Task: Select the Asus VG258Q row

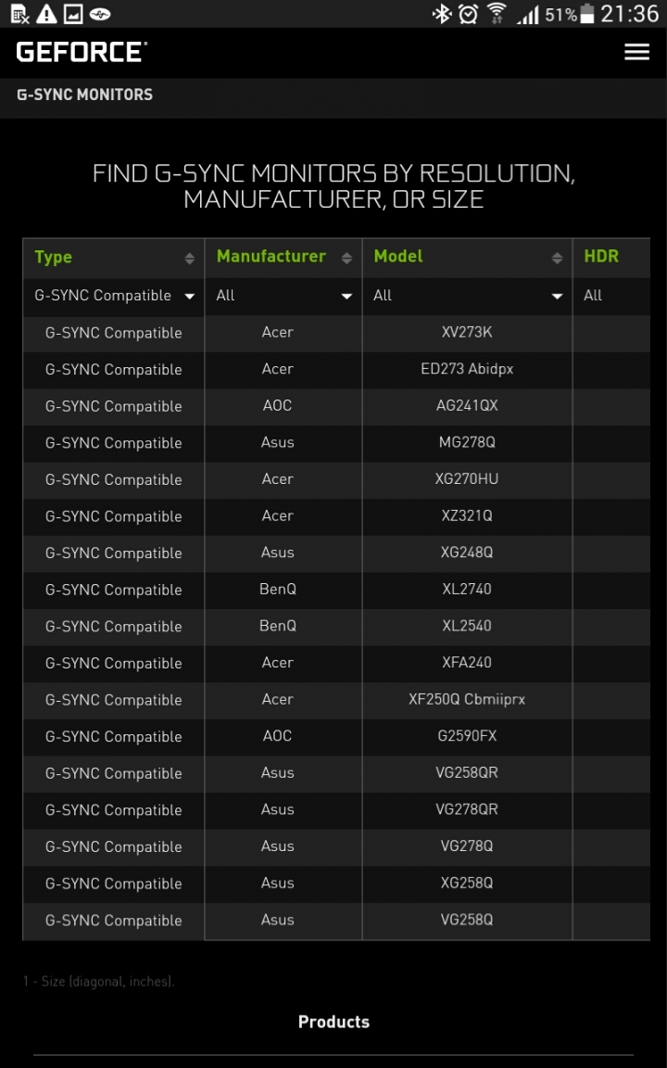Action: point(336,921)
